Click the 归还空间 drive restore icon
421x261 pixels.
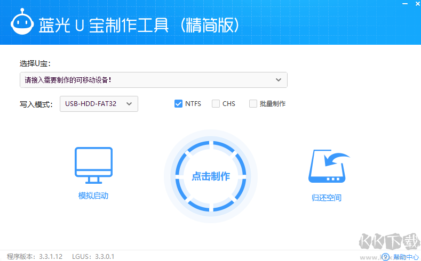(x=329, y=166)
